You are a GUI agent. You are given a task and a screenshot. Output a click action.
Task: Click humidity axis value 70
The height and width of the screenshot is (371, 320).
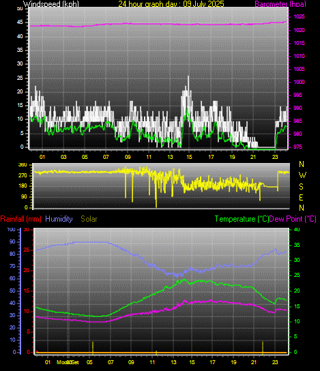[12, 267]
